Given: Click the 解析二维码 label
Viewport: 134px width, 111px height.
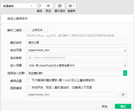Looking at the screenshot, I should click(x=14, y=30).
